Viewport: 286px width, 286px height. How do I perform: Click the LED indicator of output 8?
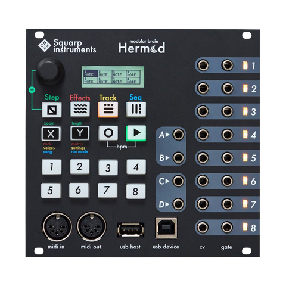(x=245, y=227)
